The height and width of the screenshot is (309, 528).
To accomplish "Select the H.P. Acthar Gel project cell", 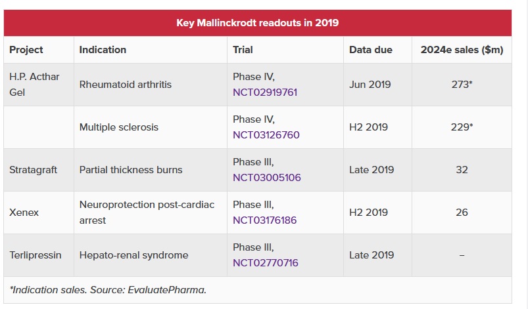I will 34,85.
